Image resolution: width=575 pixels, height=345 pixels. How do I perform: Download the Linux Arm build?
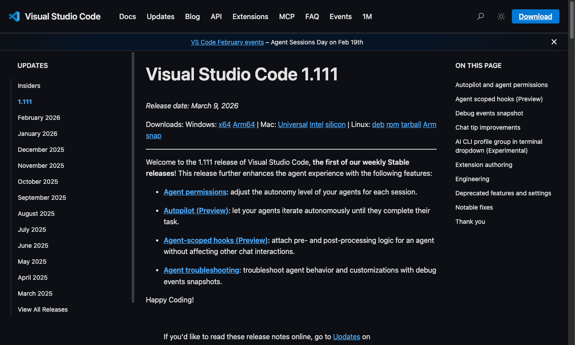click(x=430, y=124)
